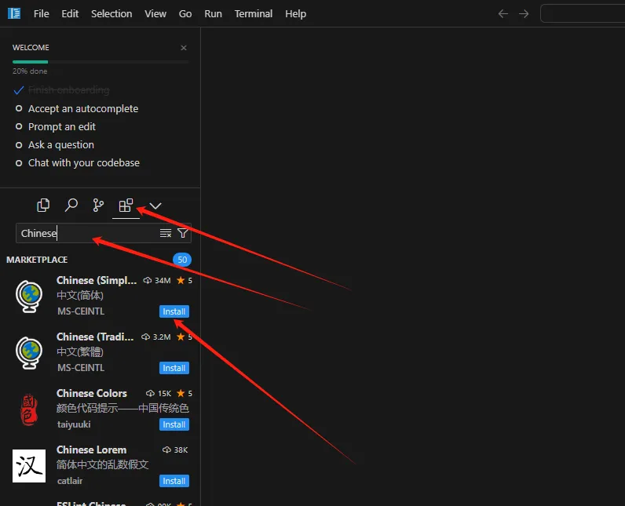Expand the additional views chevron
The height and width of the screenshot is (506, 625).
(x=155, y=206)
